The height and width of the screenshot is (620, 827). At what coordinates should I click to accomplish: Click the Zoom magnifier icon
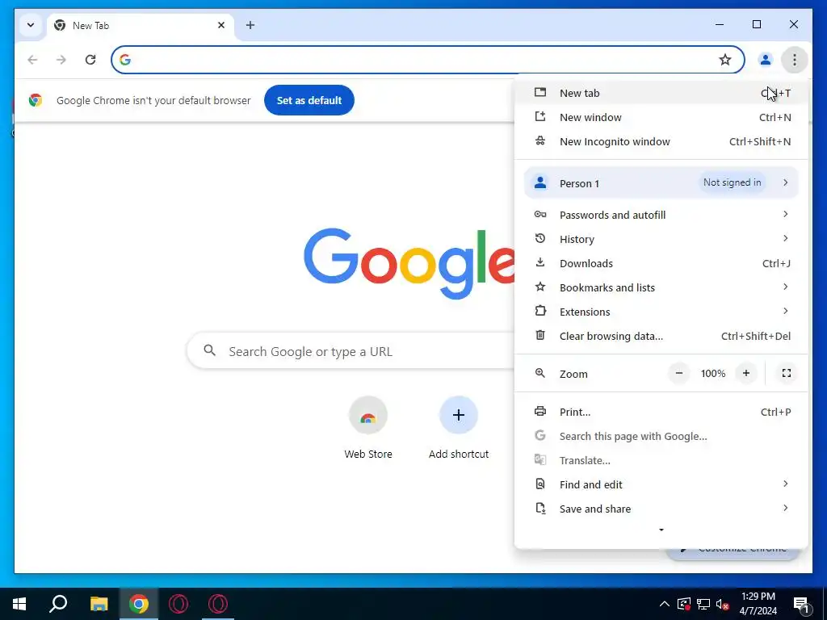(x=540, y=373)
